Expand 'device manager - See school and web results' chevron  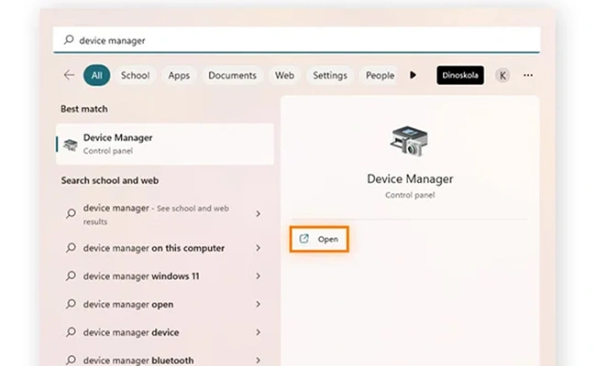pos(258,214)
